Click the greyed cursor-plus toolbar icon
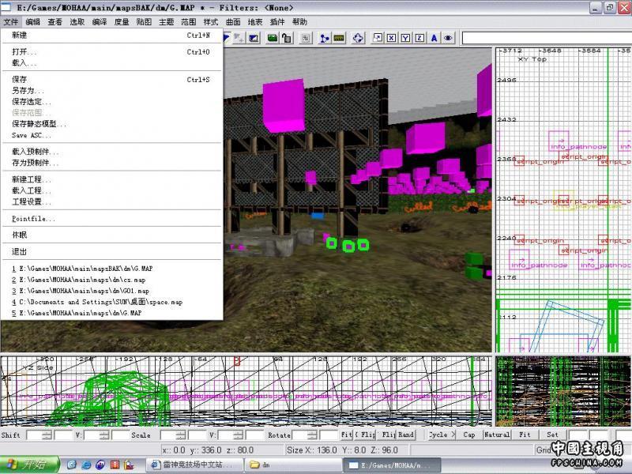The image size is (632, 474). tap(239, 38)
